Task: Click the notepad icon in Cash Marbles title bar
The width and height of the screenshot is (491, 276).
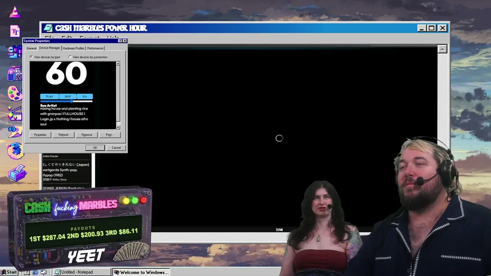Action: (48, 28)
